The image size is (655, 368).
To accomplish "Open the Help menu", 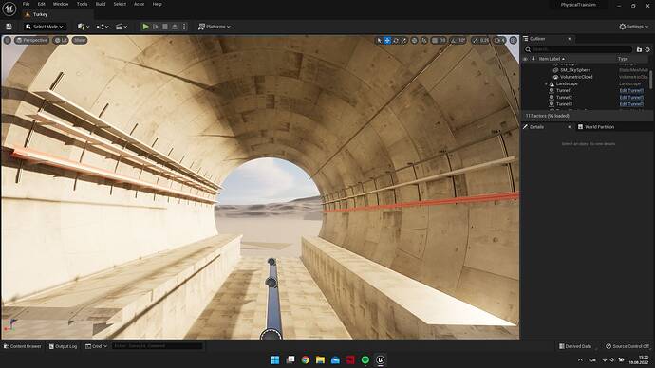I will pos(157,4).
